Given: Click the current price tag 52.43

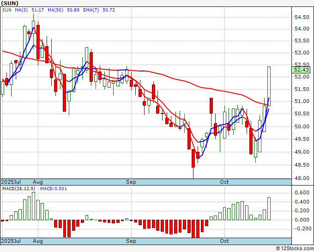Looking at the screenshot, I should (303, 70).
